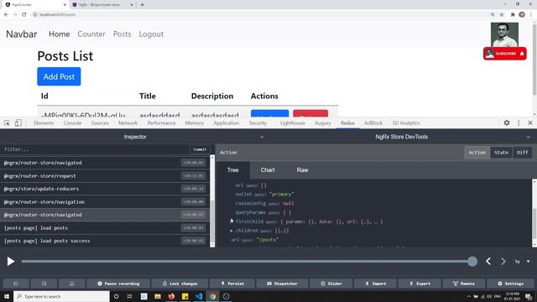Open Firefox from the taskbar
The image size is (537, 302).
(x=171, y=296)
